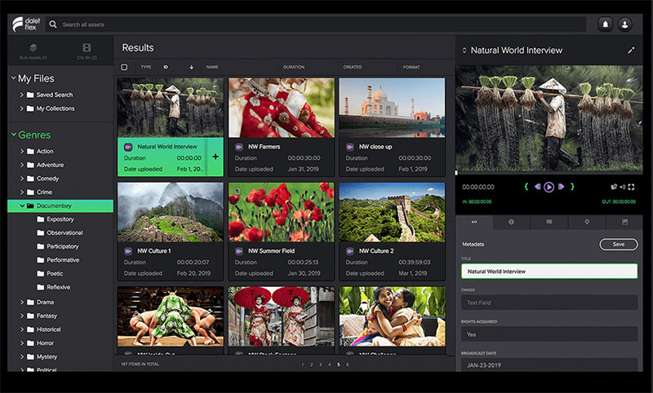Click the search magnifier icon

pos(53,24)
